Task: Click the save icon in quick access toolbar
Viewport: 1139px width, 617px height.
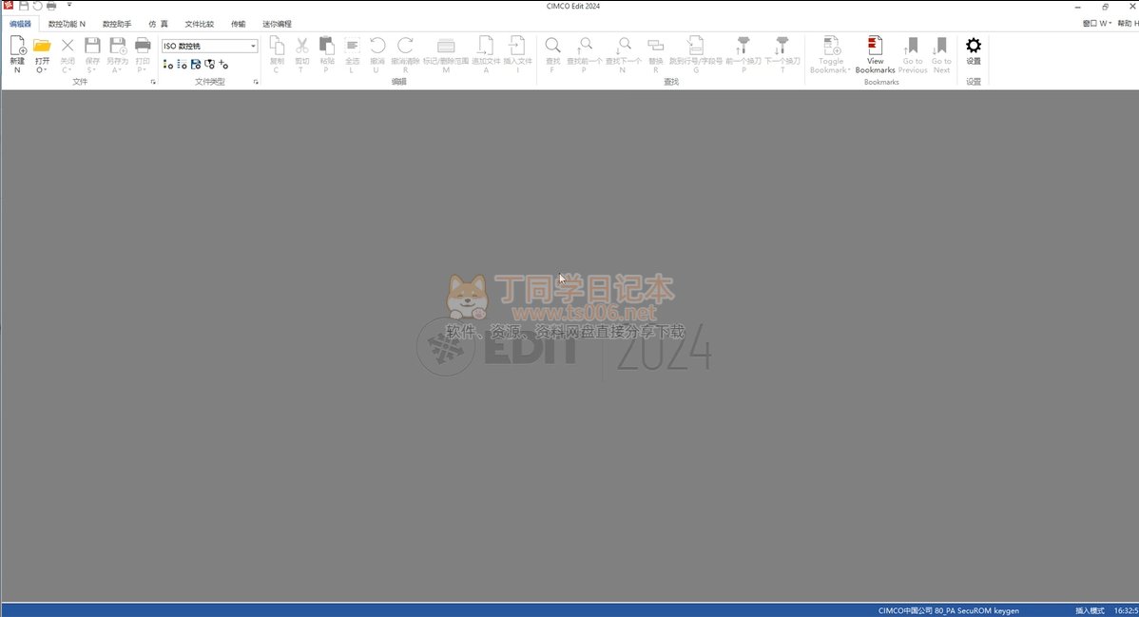Action: (23, 6)
